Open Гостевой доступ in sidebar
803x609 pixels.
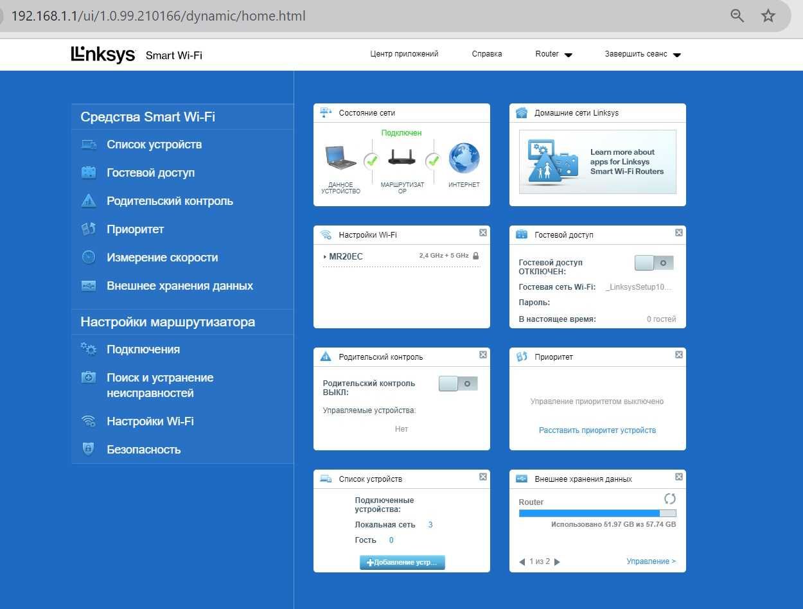tap(151, 173)
